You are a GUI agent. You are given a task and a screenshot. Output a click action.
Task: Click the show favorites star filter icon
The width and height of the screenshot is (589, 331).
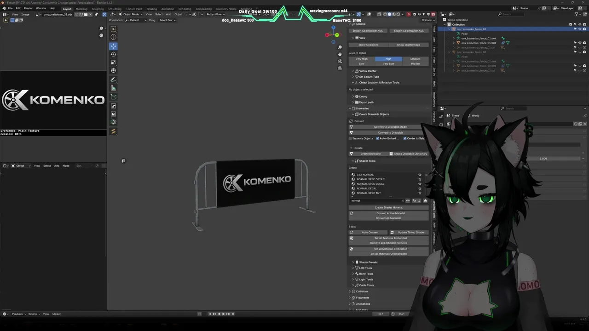[x=425, y=201]
